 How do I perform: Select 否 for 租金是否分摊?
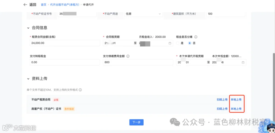point(189,43)
